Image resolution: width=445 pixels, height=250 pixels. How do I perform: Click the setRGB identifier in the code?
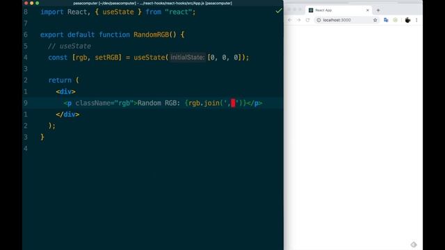[x=106, y=58]
